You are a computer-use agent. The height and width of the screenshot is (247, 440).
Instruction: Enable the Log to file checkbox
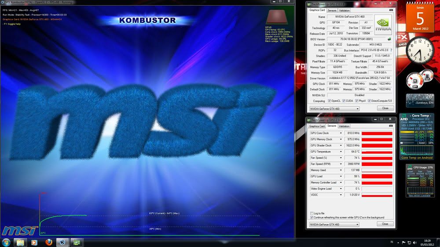[x=312, y=213]
